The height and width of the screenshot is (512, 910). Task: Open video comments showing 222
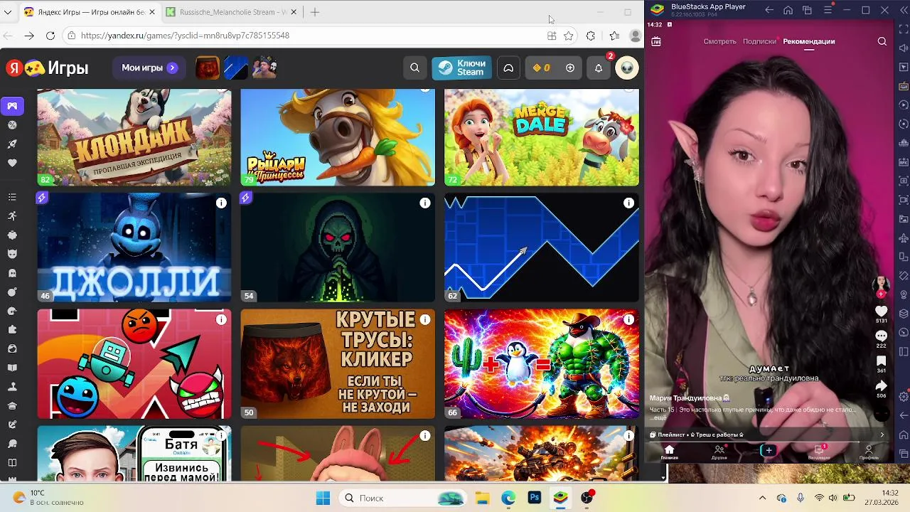pyautogui.click(x=882, y=336)
